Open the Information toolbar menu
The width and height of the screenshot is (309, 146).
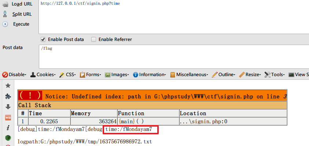click(150, 75)
